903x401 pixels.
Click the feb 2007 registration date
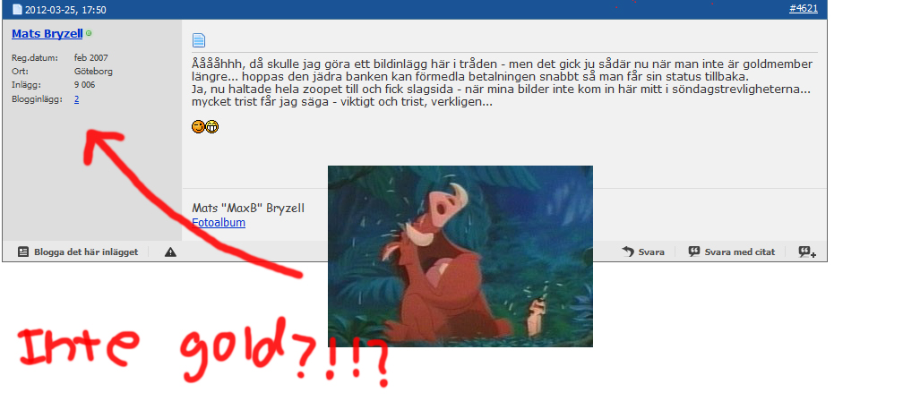[91, 57]
